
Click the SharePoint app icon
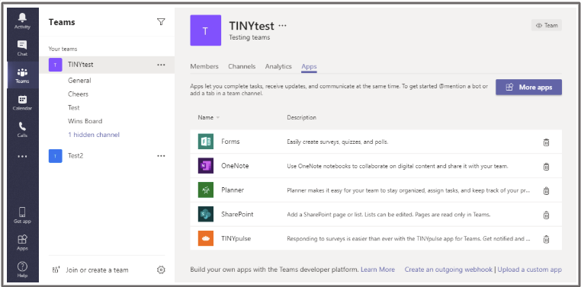[206, 214]
